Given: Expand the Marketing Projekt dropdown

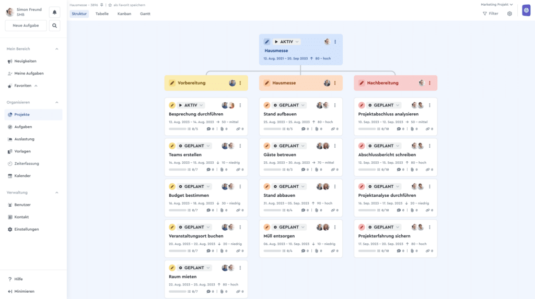Looking at the screenshot, I should (x=496, y=4).
